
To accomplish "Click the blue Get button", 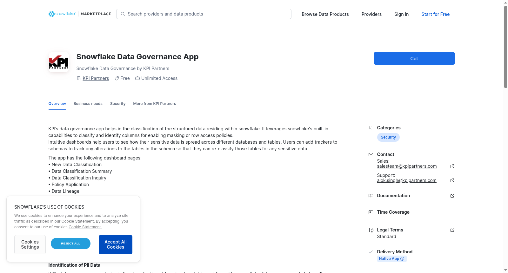I will click(x=414, y=58).
